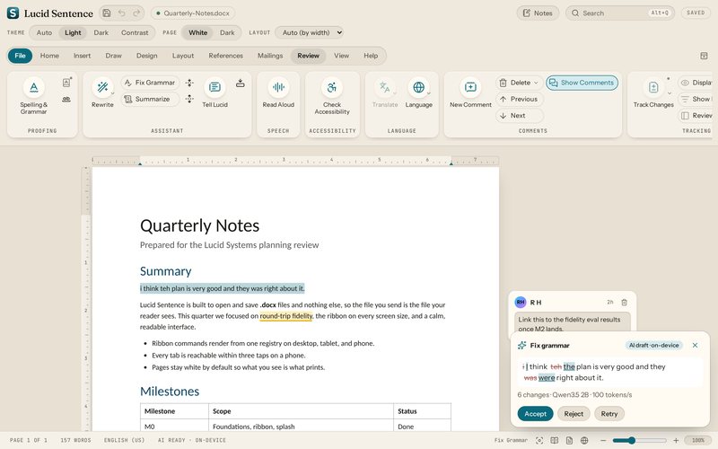
Task: Switch to the Mailings tab
Action: 270,56
